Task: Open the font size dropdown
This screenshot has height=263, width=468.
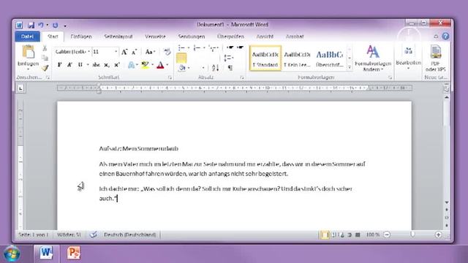Action: 116,52
